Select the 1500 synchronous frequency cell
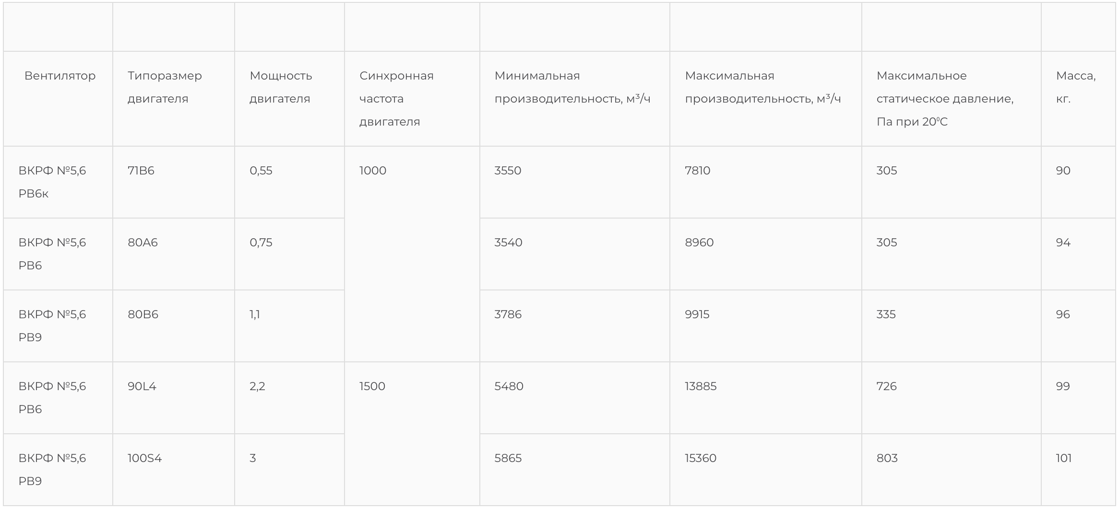 [x=372, y=386]
